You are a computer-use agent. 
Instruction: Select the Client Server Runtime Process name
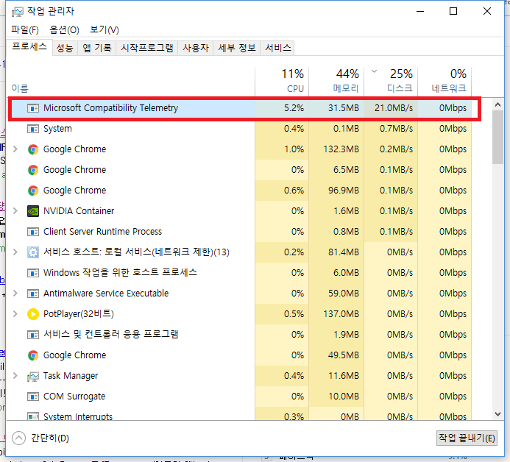pyautogui.click(x=102, y=232)
